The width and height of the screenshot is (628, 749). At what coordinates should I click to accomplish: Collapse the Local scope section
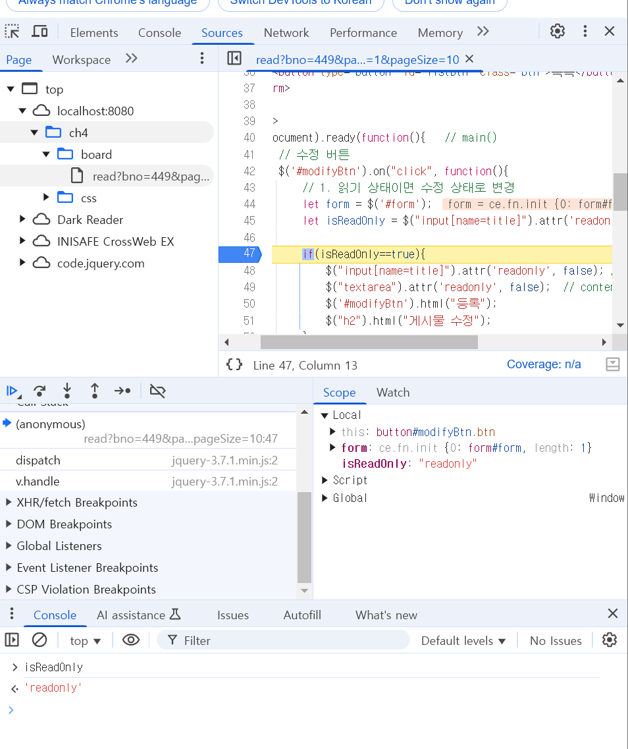325,415
